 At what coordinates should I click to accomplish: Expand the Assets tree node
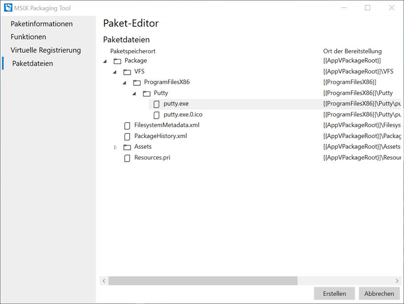click(x=115, y=148)
